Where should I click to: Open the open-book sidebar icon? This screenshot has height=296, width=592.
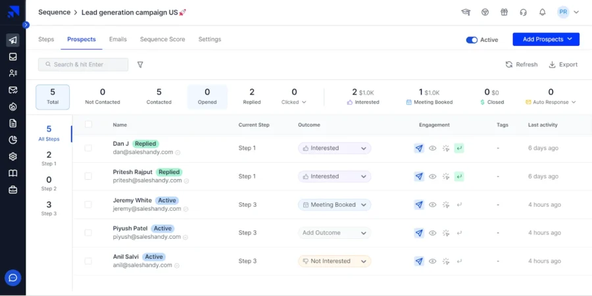[13, 173]
